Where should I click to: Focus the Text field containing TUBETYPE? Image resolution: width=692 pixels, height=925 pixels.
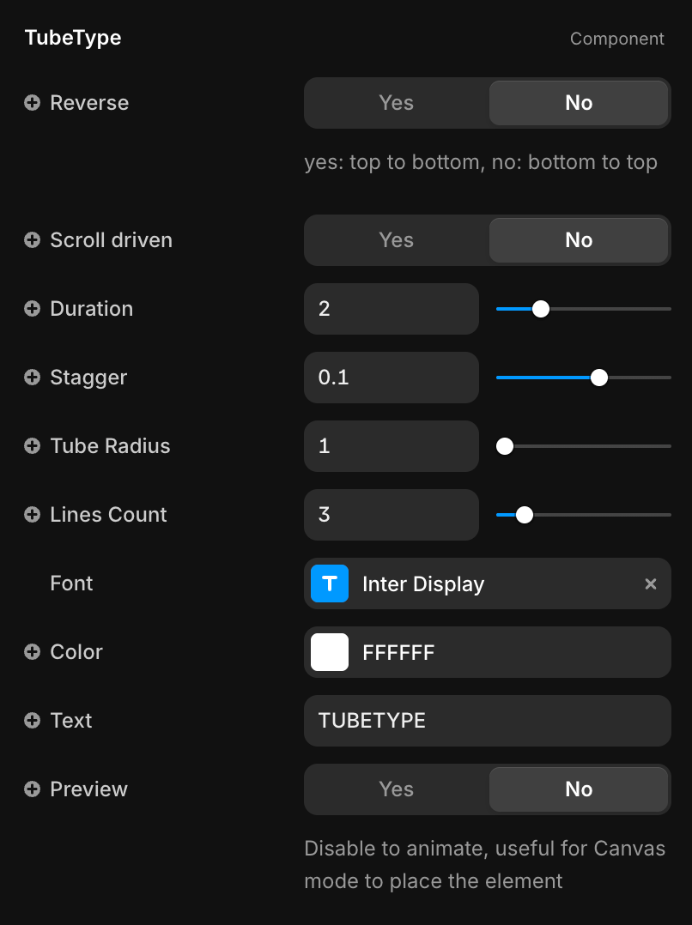(487, 721)
